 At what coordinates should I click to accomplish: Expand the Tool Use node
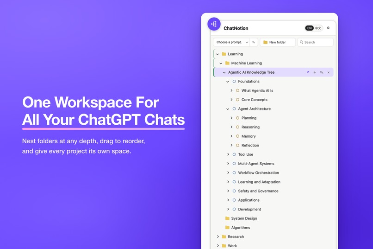coord(228,154)
